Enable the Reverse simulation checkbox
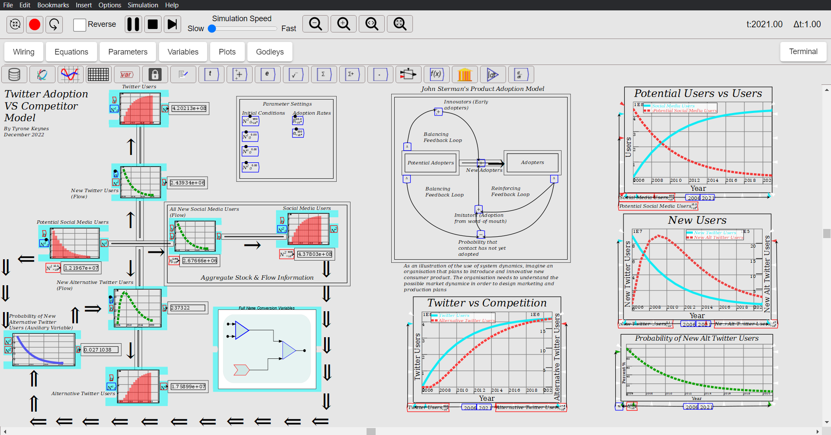Viewport: 831px width, 435px height. [80, 25]
